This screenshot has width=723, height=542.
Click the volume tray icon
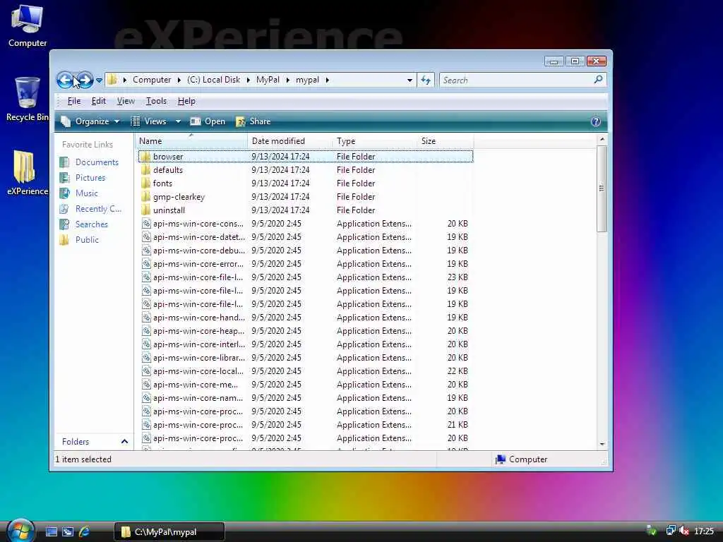[684, 531]
